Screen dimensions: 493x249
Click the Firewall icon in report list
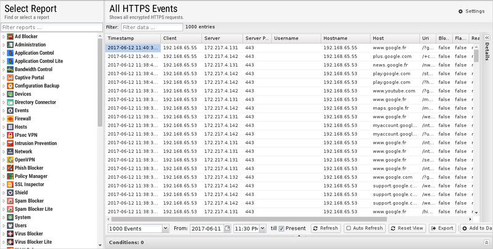[10, 119]
